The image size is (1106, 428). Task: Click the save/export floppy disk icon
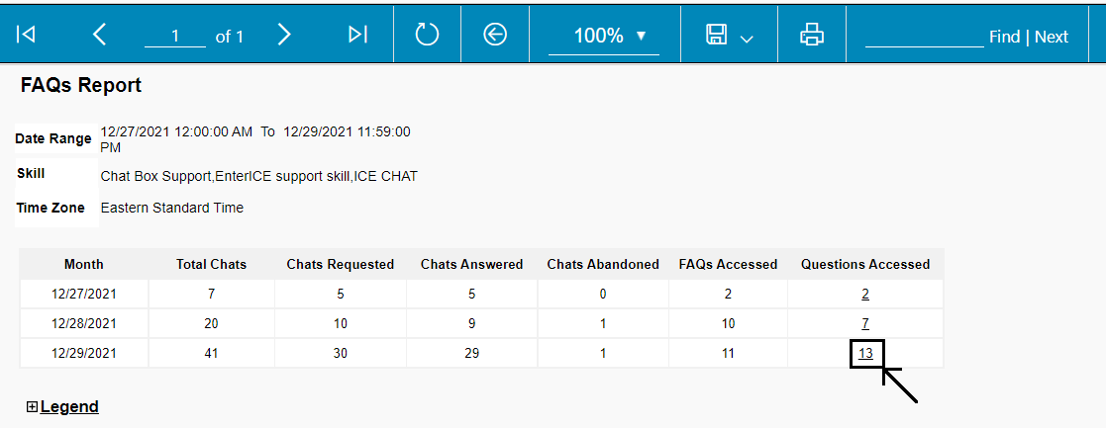(x=717, y=35)
